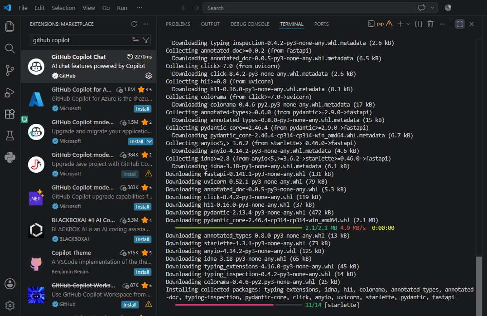Install Copilot Theme extension
Viewport: 487px width, 316px height.
pos(143,272)
